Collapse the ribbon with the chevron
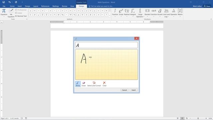 [211, 19]
